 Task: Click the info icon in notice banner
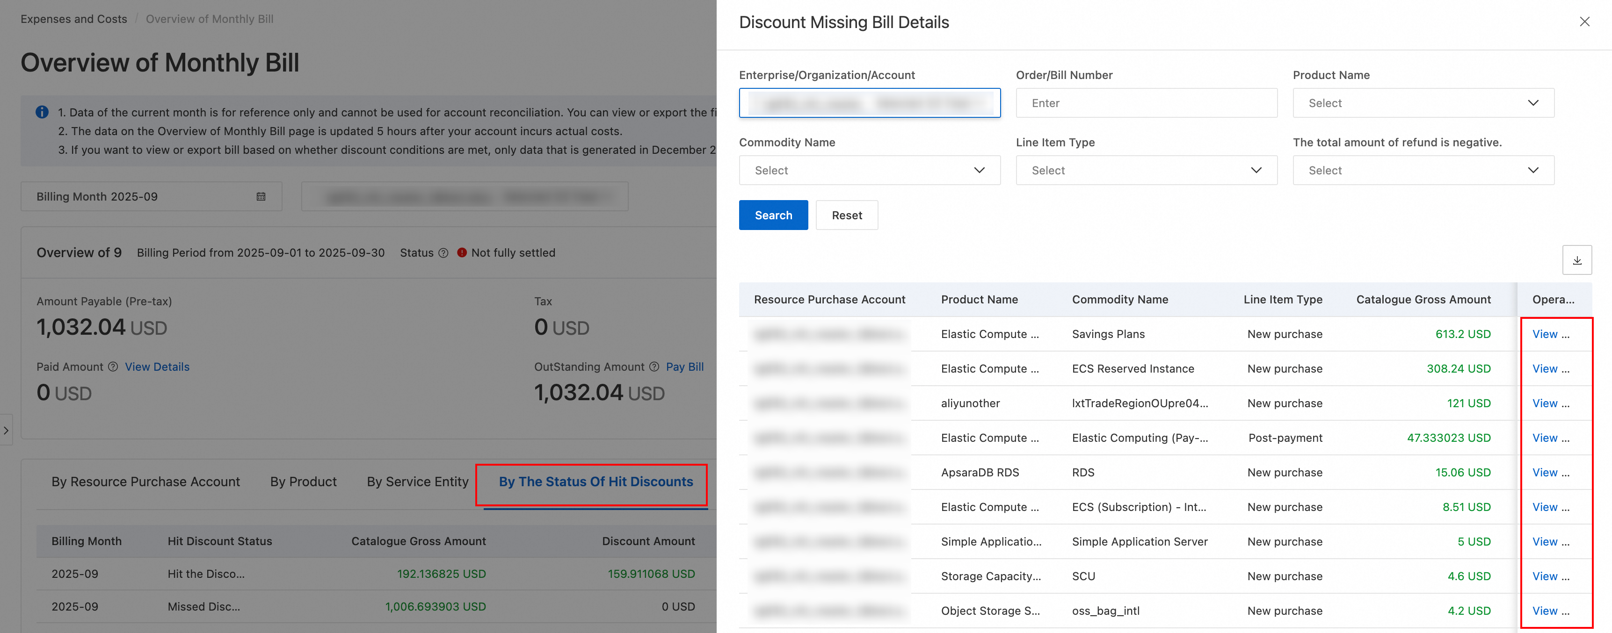coord(42,113)
